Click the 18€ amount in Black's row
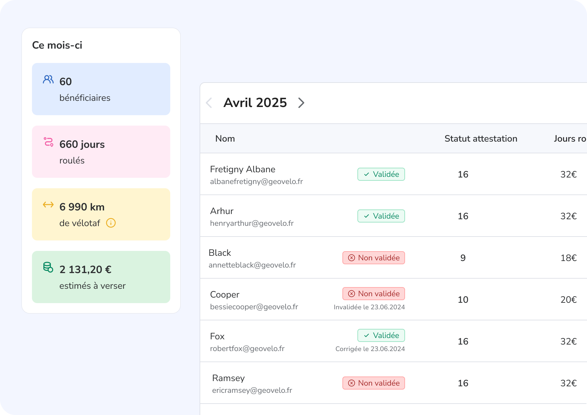 pyautogui.click(x=569, y=258)
